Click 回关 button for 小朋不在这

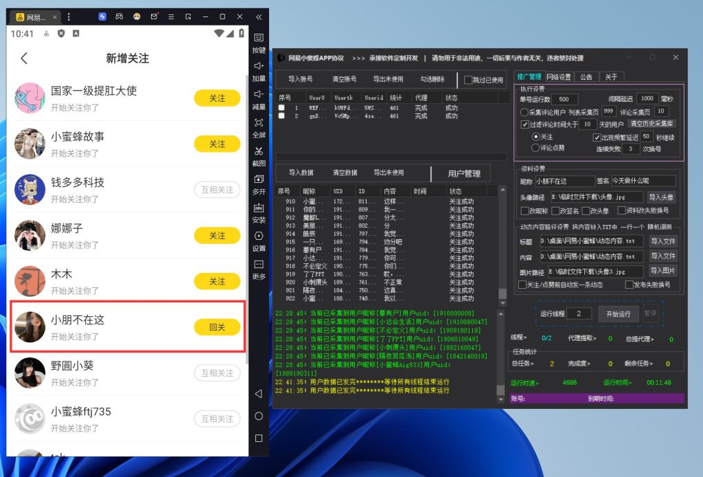pyautogui.click(x=217, y=327)
